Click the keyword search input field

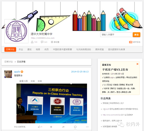(116, 34)
